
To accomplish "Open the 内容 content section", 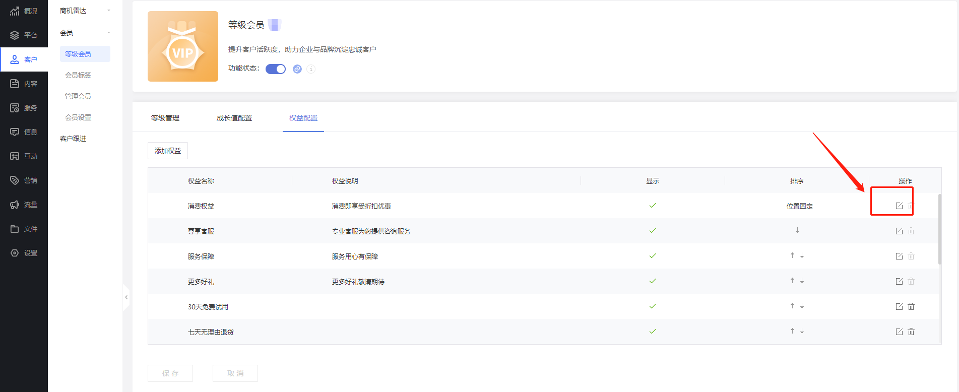I will 24,84.
